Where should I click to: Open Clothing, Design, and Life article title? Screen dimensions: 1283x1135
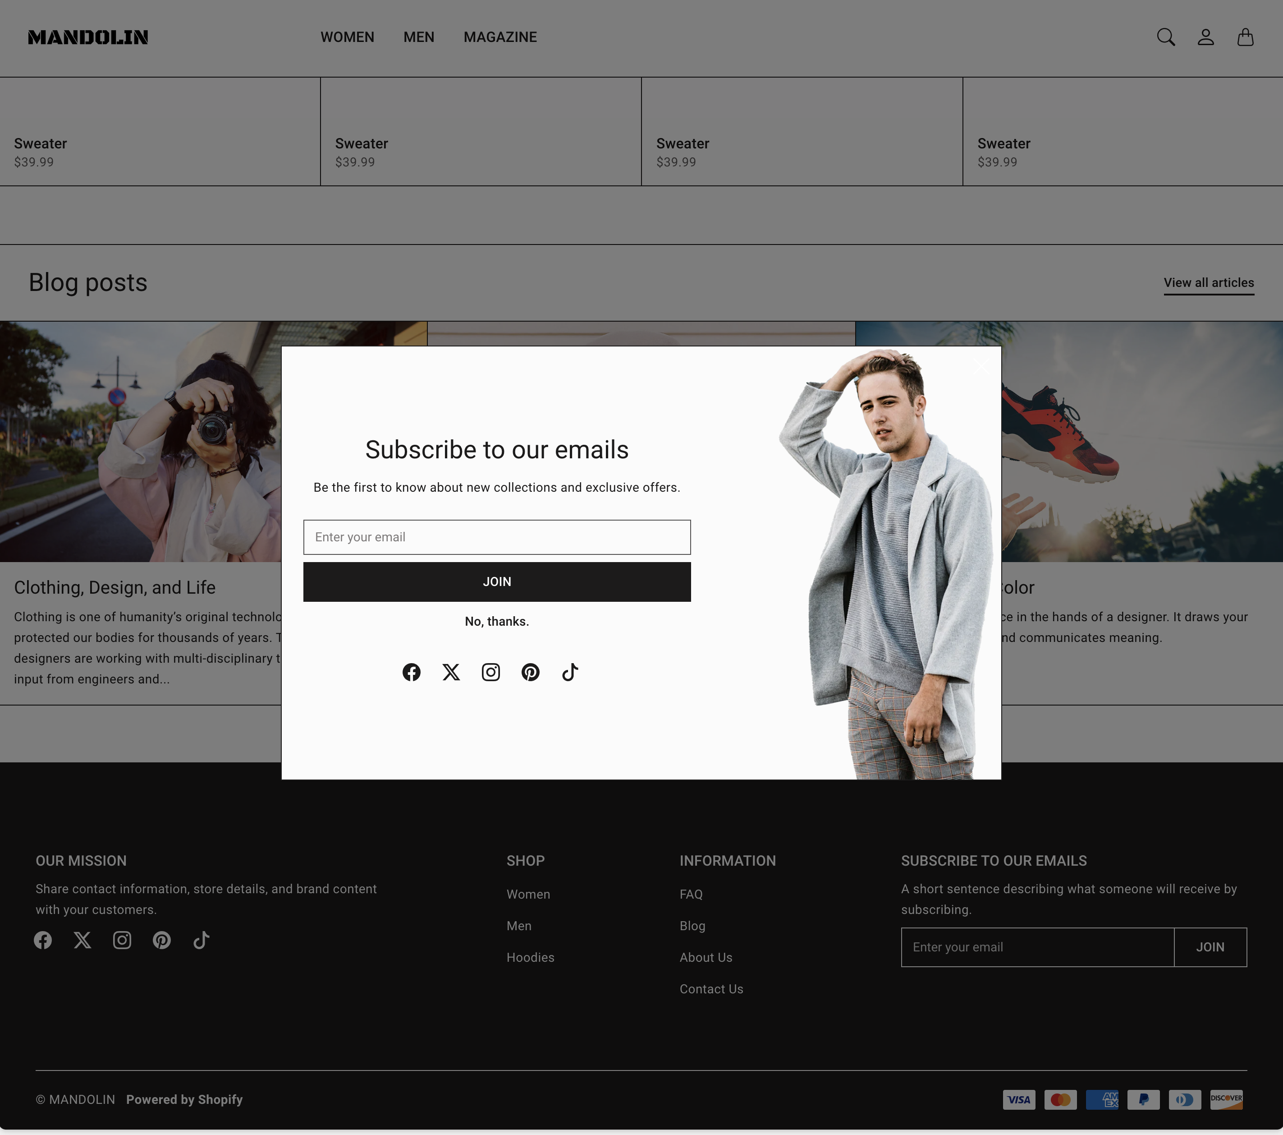click(115, 587)
